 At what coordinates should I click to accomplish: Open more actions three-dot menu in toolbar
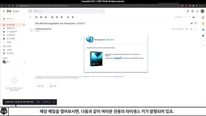click(77, 17)
